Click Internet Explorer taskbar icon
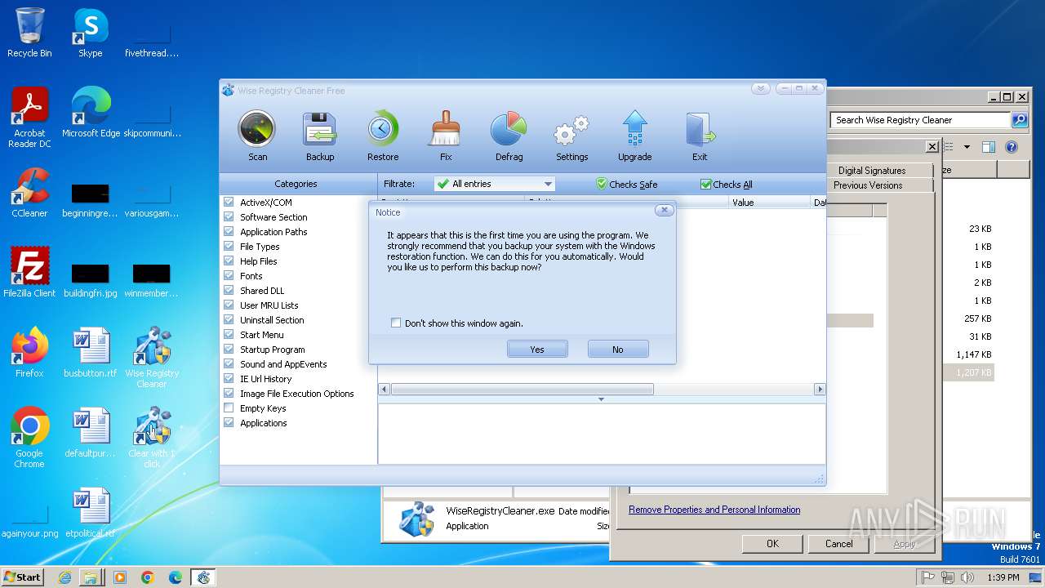Screen dimensions: 1045x588 point(64,577)
